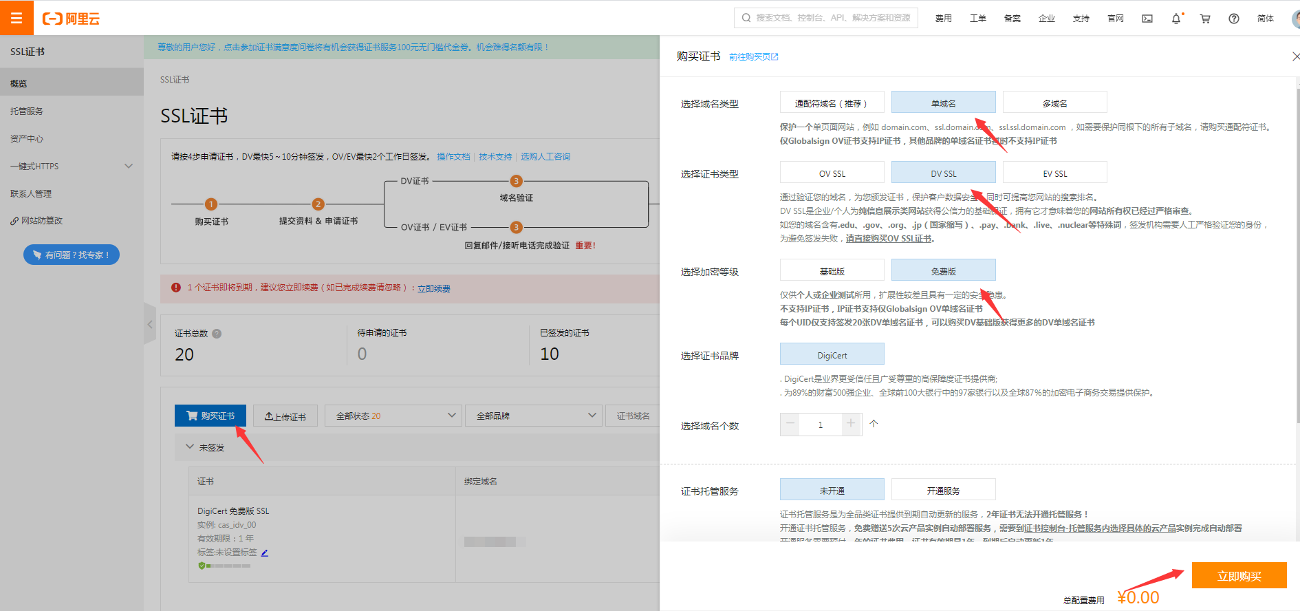Select 多域名 option
Image resolution: width=1300 pixels, height=611 pixels.
1054,103
